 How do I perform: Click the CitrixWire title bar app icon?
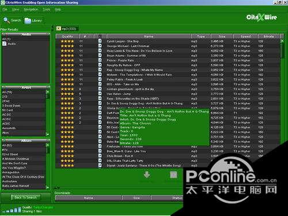point(3,2)
